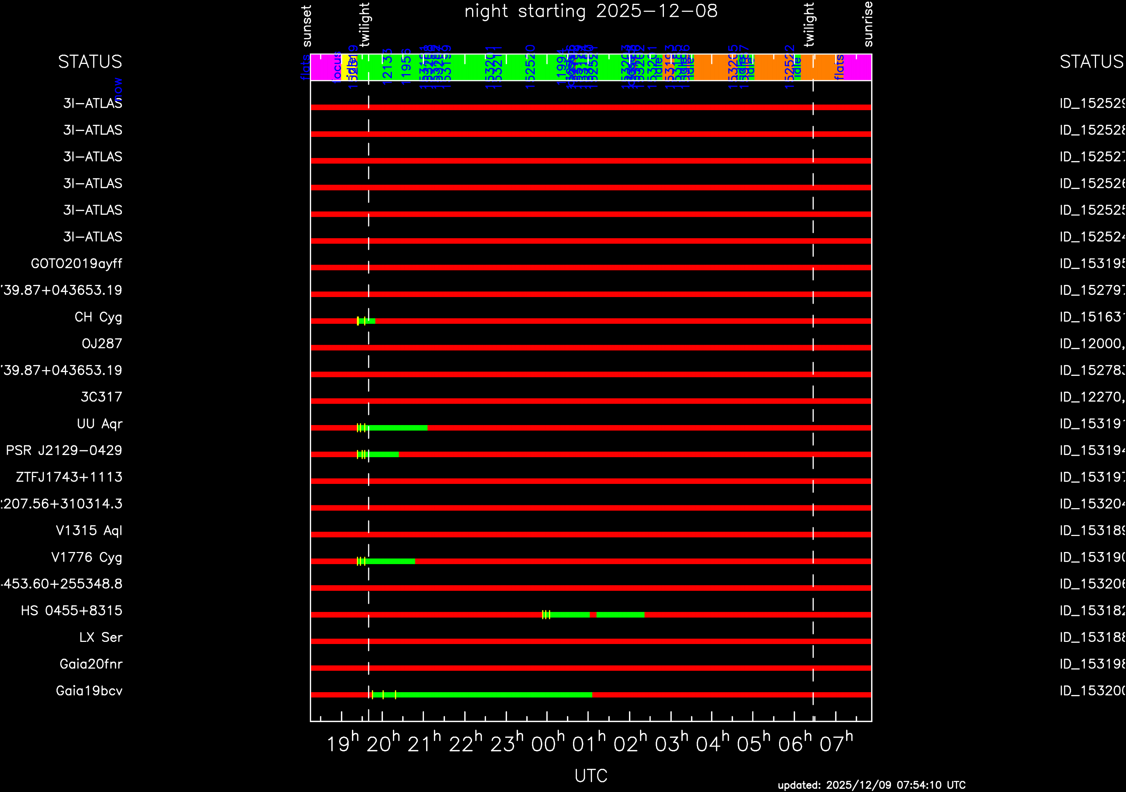Select the first green segment of HS 0455+8315
Image resolution: width=1126 pixels, height=792 pixels.
570,614
